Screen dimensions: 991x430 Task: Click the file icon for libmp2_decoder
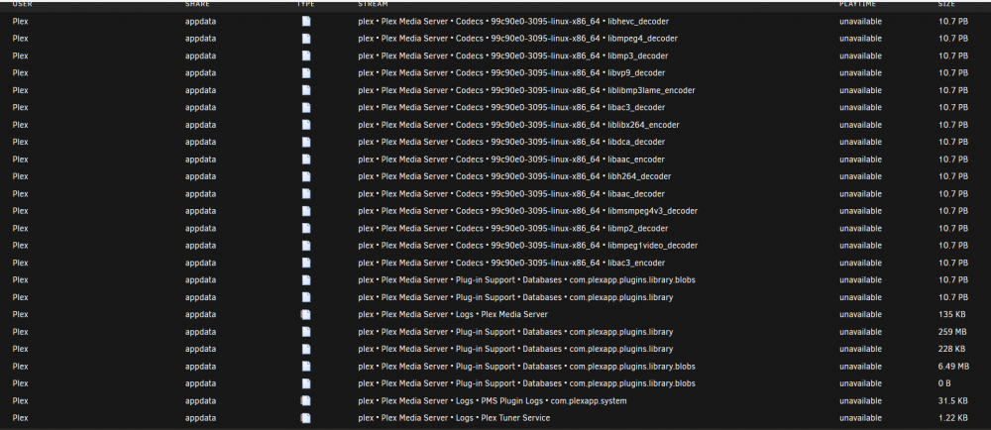click(x=306, y=228)
